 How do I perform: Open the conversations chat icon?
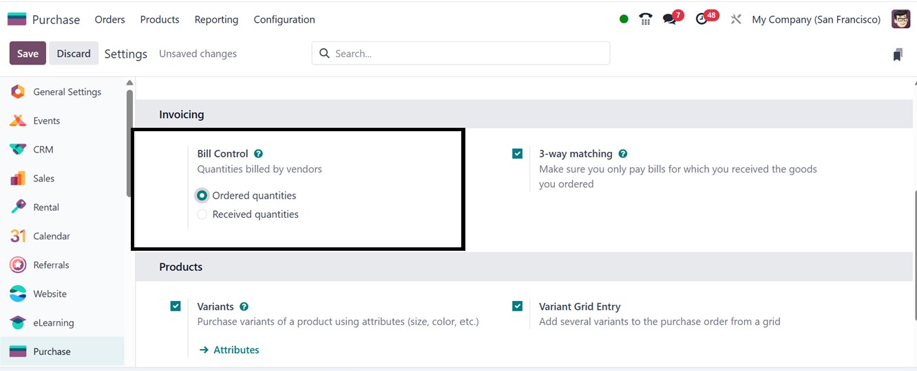pyautogui.click(x=669, y=19)
